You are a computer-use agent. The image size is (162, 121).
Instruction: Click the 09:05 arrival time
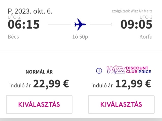point(136,24)
